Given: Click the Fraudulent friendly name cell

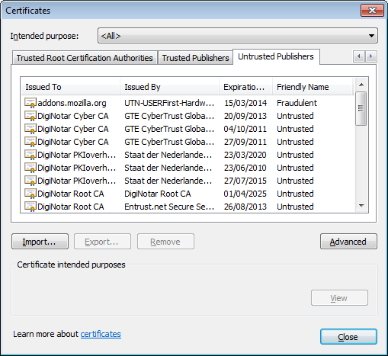Looking at the screenshot, I should click(x=297, y=103).
